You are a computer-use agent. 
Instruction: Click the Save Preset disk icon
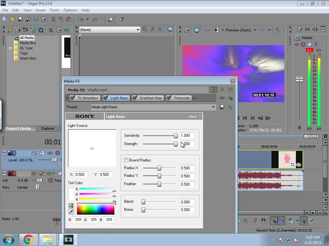222,107
